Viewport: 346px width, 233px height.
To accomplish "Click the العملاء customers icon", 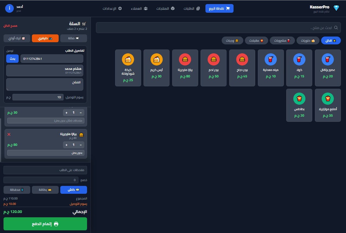I will pyautogui.click(x=146, y=8).
